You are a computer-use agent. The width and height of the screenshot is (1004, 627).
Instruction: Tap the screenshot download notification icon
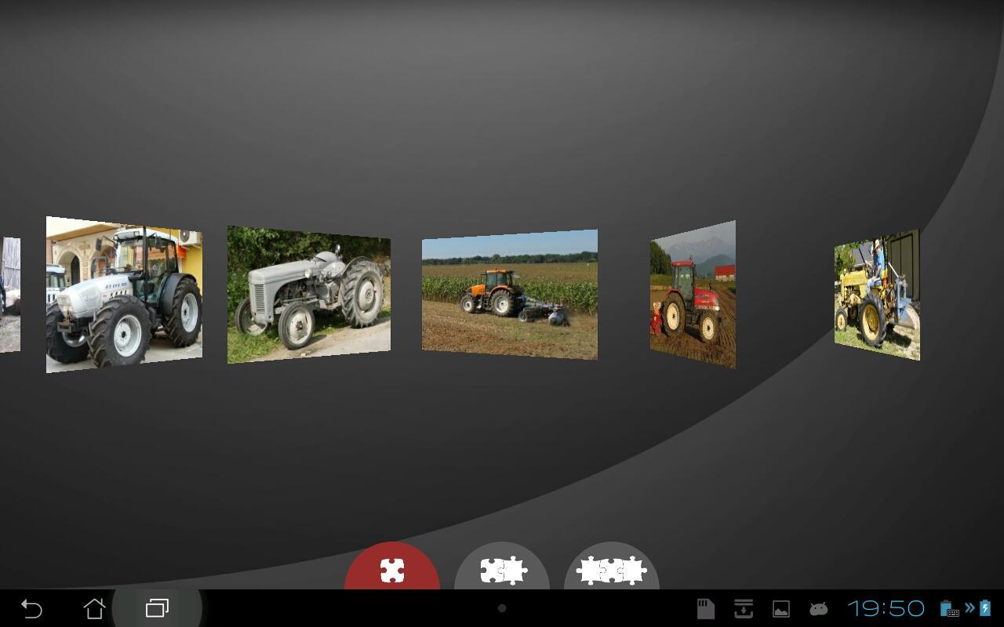pos(743,607)
